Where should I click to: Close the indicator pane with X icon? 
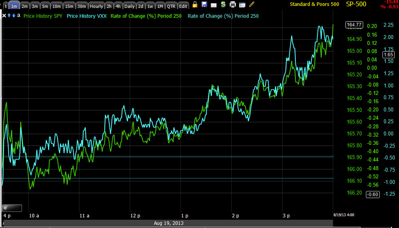tap(4, 16)
